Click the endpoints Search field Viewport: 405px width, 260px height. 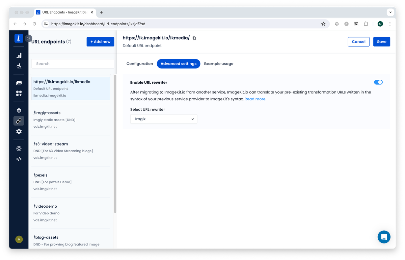(73, 63)
